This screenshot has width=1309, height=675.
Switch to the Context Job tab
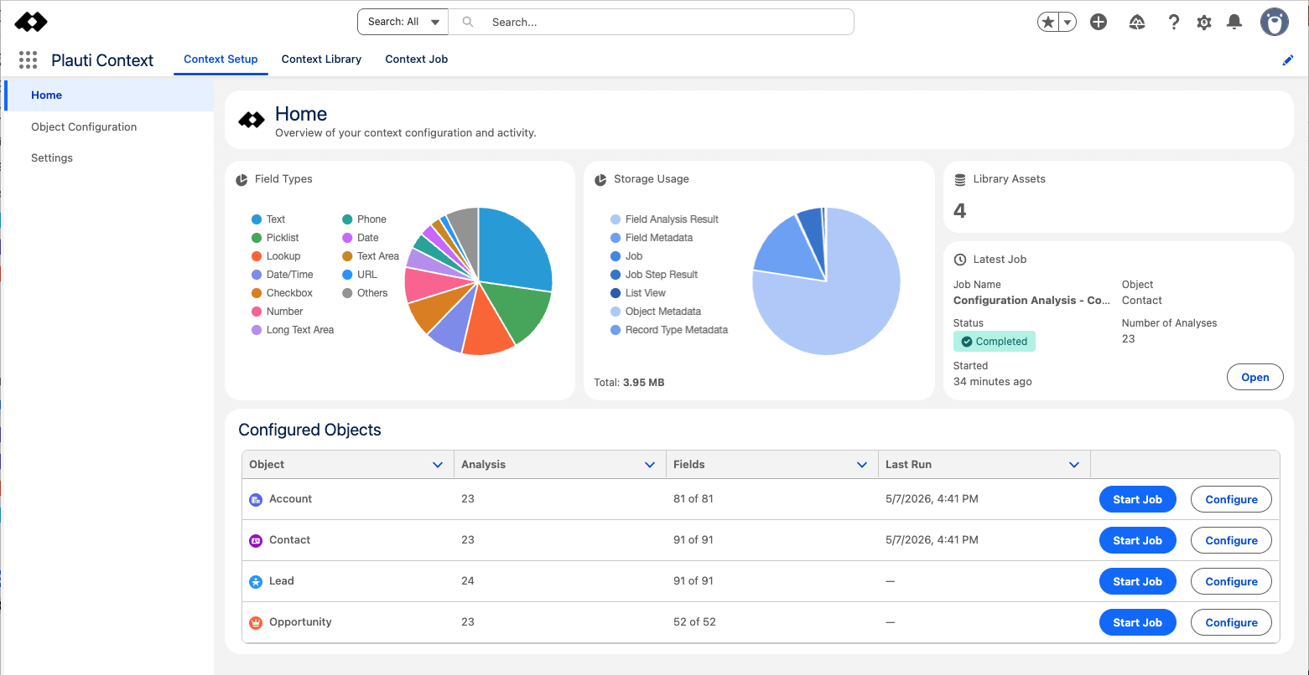[417, 59]
